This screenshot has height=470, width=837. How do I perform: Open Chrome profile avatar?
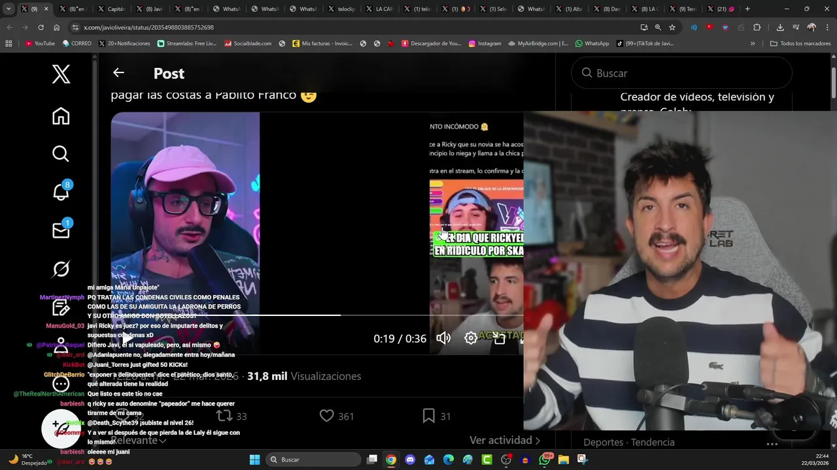[811, 27]
